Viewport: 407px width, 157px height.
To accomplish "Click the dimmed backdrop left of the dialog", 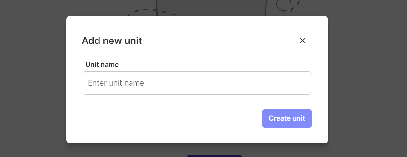I will [x=32, y=80].
